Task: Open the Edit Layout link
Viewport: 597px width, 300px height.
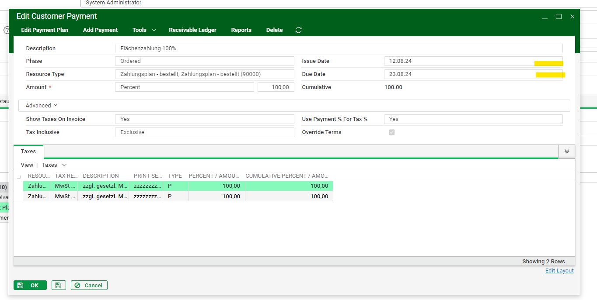Action: point(559,271)
